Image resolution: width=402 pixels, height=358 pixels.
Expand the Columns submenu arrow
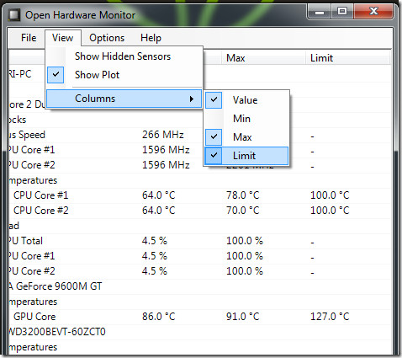192,99
